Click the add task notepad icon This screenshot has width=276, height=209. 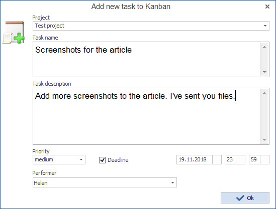coord(14,32)
